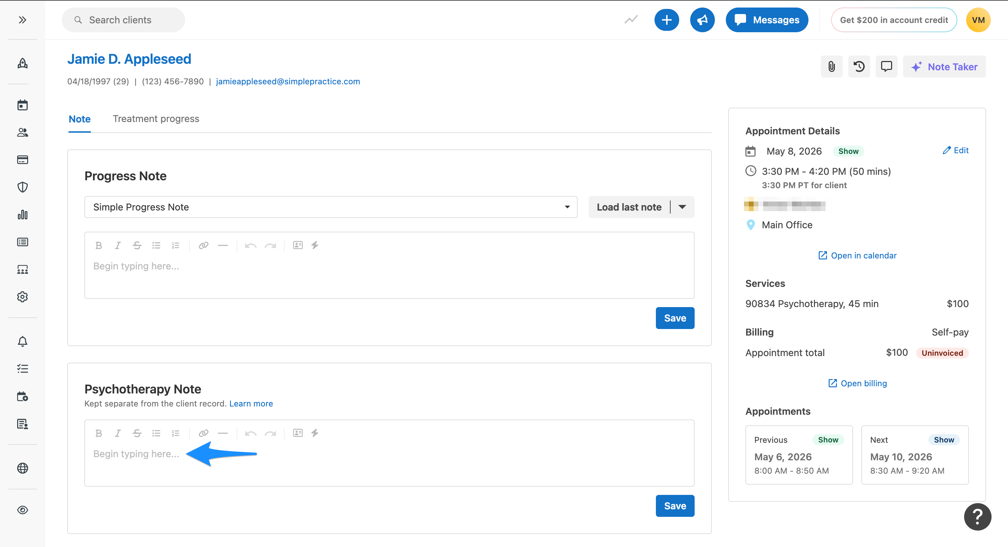This screenshot has width=1008, height=547.
Task: Open the Settings gear sidebar icon
Action: (x=22, y=296)
